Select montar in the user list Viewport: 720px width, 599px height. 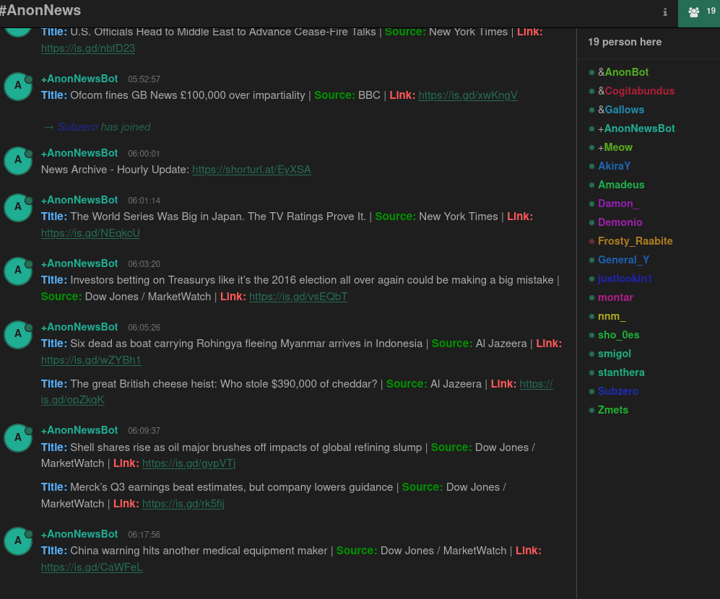(615, 297)
